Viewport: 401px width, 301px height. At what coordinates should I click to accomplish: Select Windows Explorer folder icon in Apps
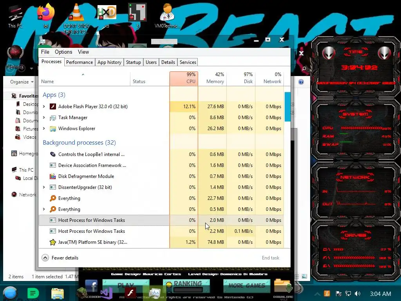53,129
